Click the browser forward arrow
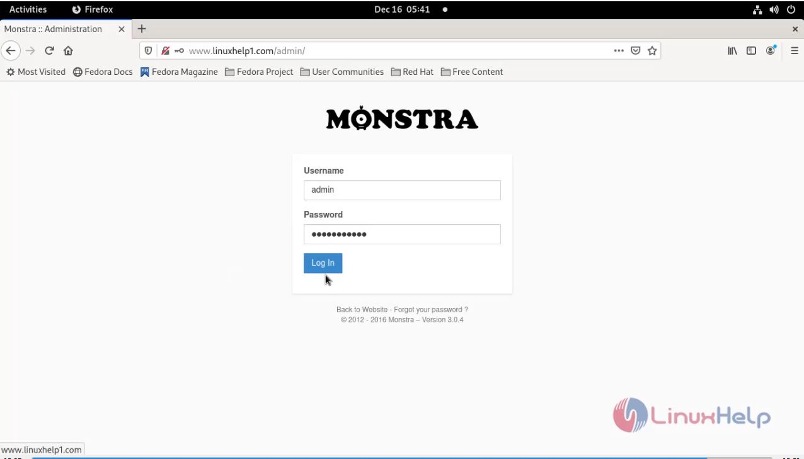The image size is (804, 459). coord(30,51)
